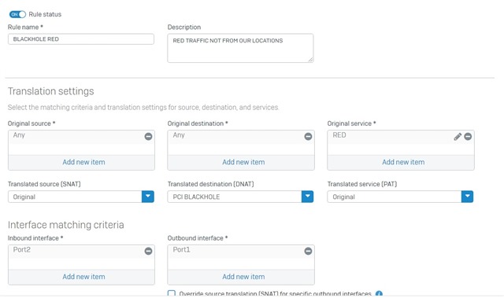This screenshot has width=504, height=298.
Task: Click the Rule name input field
Action: [81, 39]
